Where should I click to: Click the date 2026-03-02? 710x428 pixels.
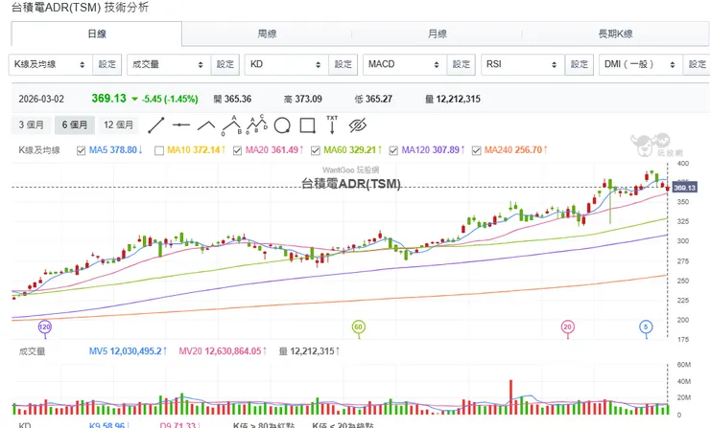pos(41,99)
